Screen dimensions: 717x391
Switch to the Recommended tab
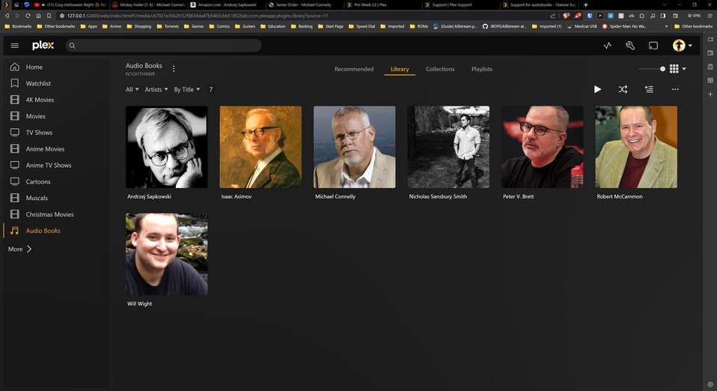tap(354, 69)
